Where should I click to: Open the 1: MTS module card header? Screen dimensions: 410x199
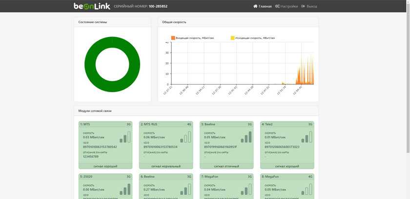pyautogui.click(x=105, y=124)
